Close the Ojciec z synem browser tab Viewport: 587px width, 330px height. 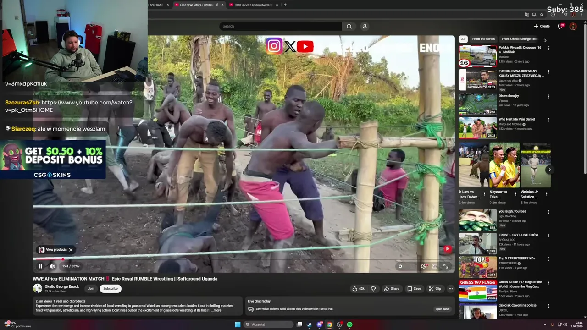[277, 5]
